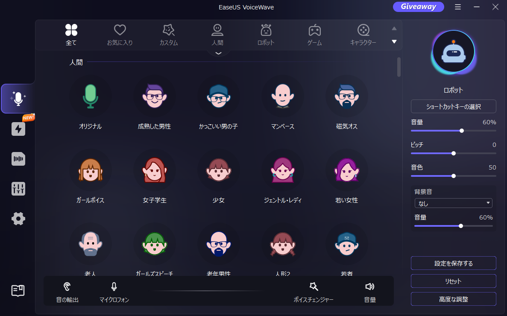Click the voice changer bell icon in bottom bar

[314, 286]
